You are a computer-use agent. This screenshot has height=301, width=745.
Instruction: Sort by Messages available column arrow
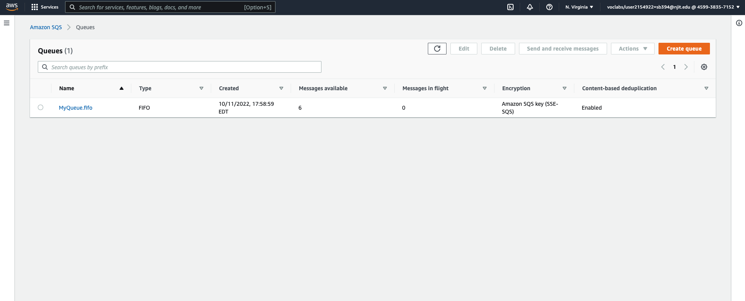pyautogui.click(x=385, y=88)
